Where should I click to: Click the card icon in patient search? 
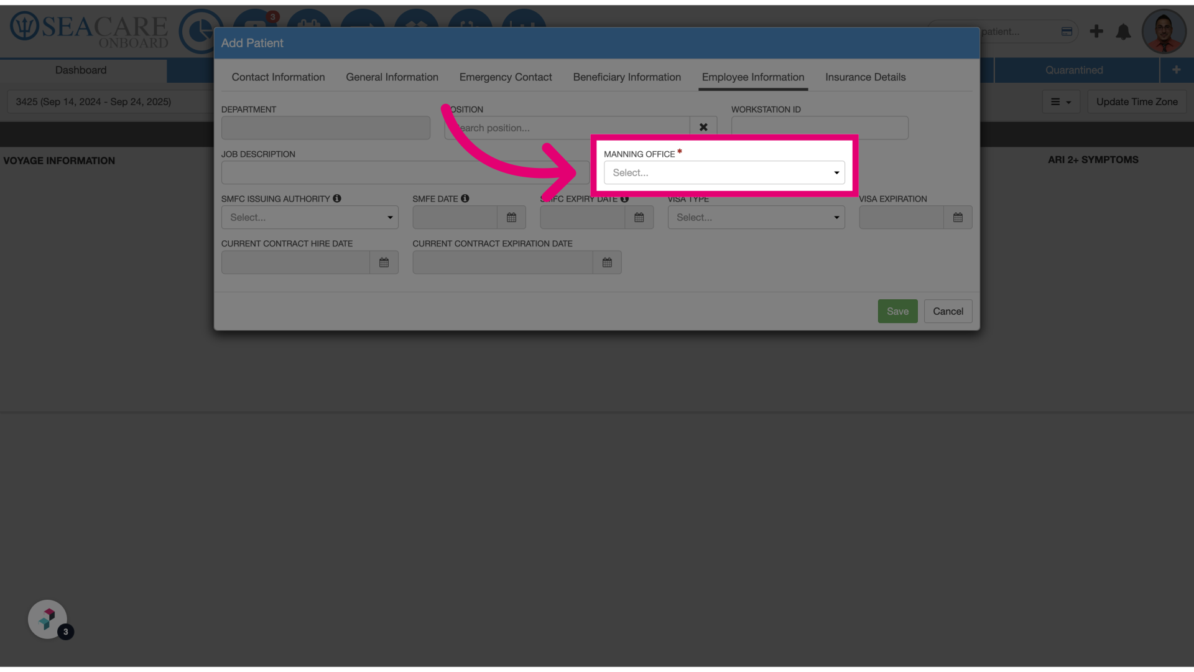coord(1067,31)
